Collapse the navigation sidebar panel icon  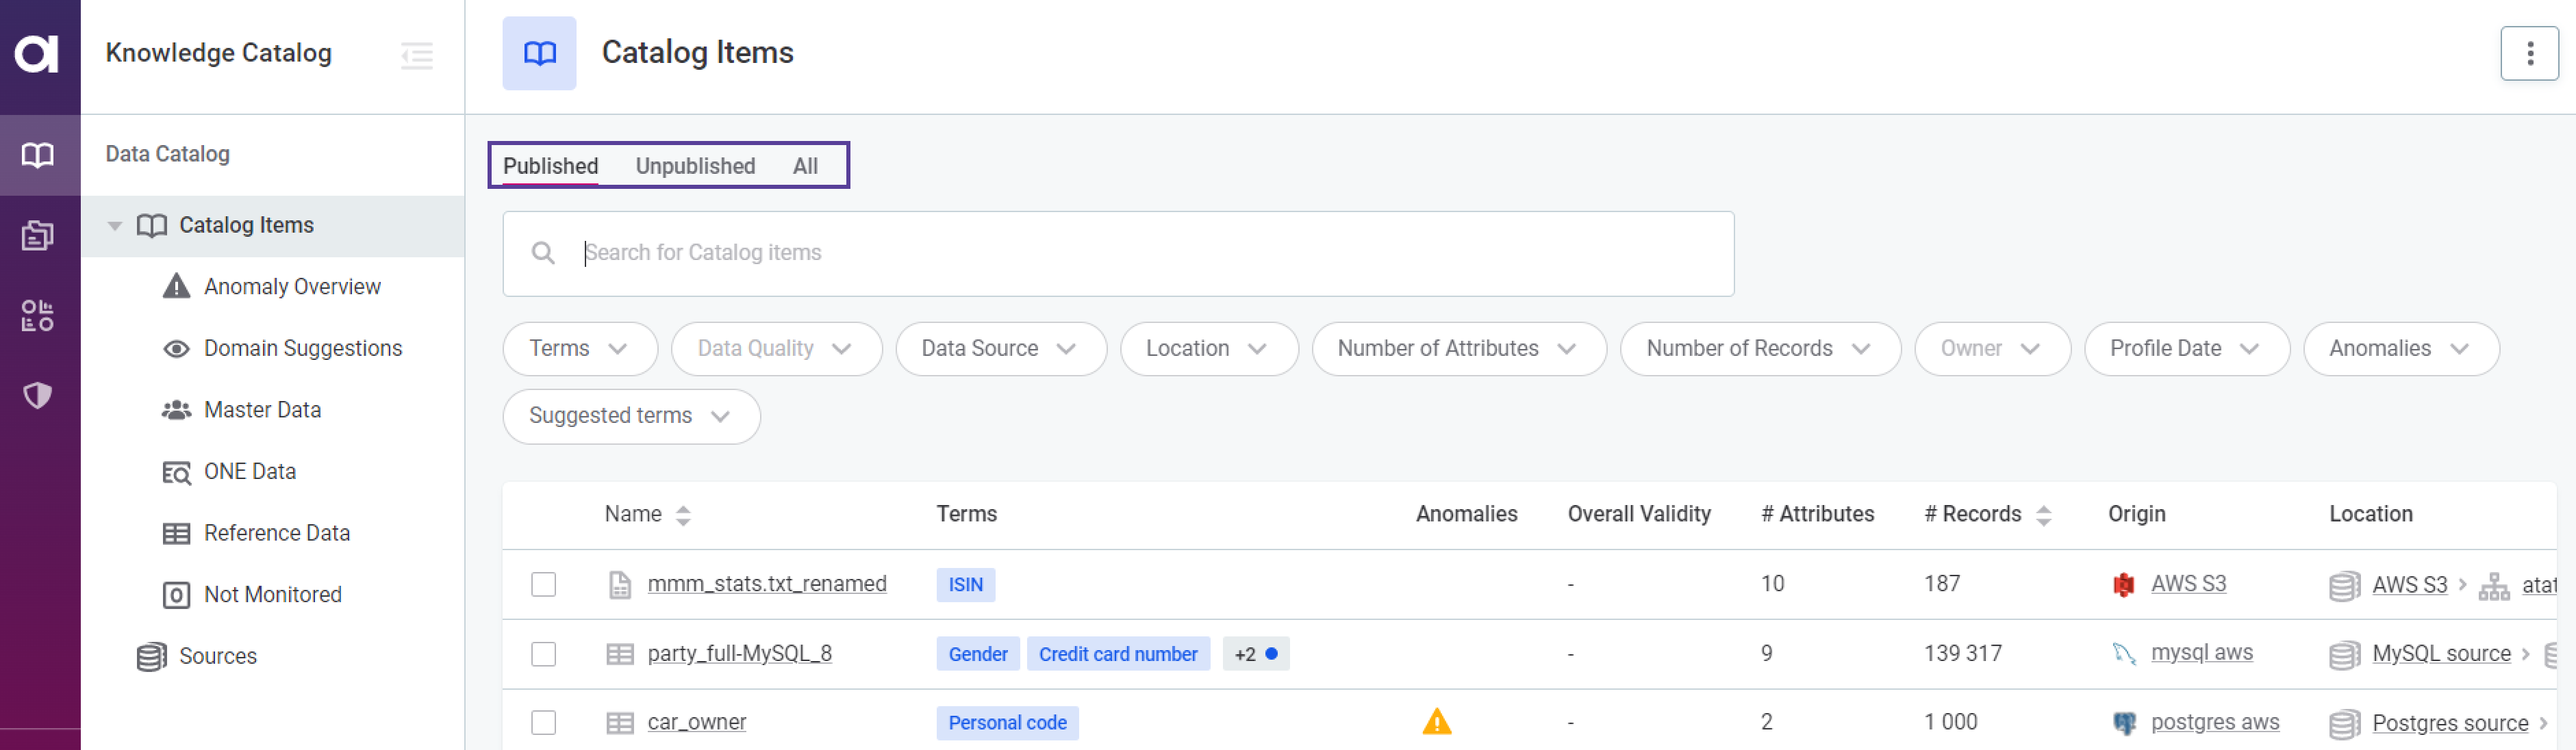tap(416, 55)
